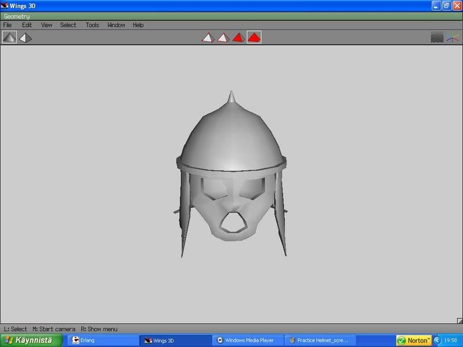The height and width of the screenshot is (347, 463).
Task: Toggle the ground plane grid
Action: pos(437,38)
